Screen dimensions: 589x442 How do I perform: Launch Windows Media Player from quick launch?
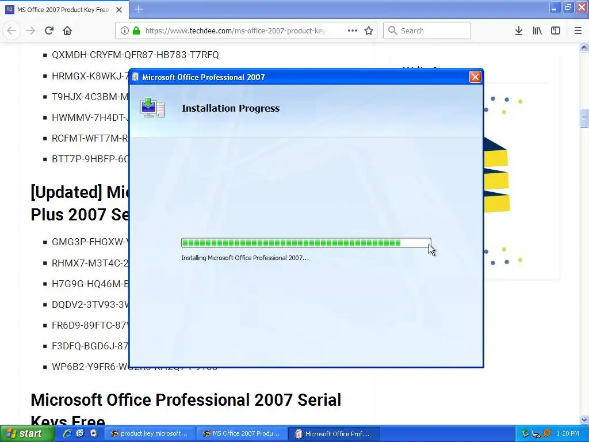(94, 433)
